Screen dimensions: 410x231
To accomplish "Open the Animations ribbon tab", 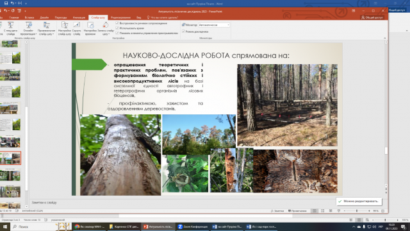I will coord(79,17).
